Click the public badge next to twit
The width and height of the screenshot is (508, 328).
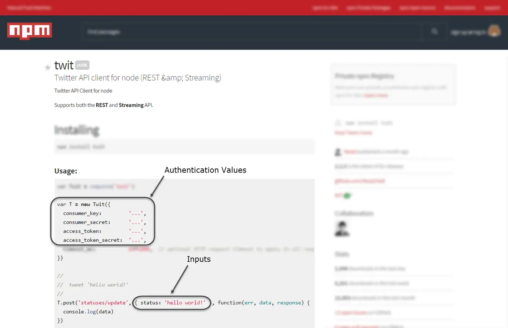pyautogui.click(x=82, y=65)
